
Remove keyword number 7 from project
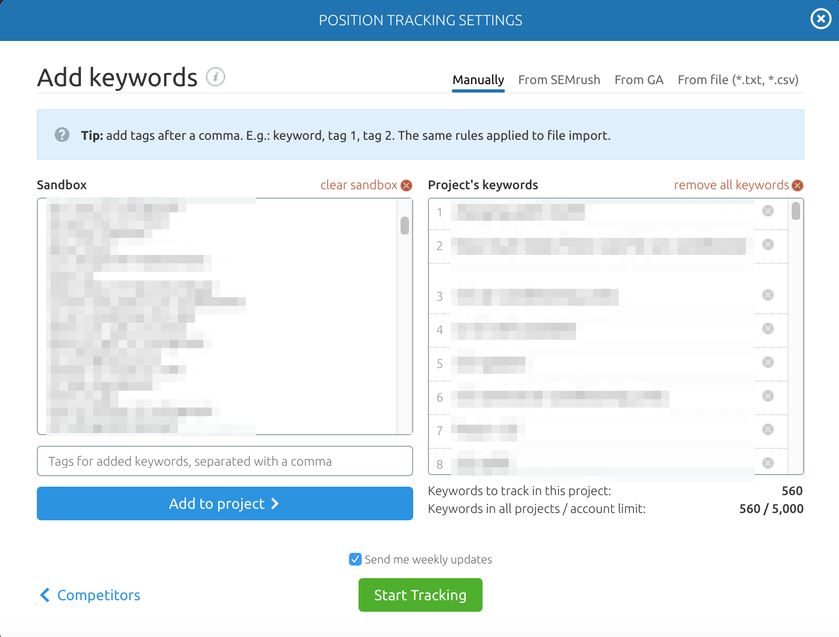coord(768,429)
